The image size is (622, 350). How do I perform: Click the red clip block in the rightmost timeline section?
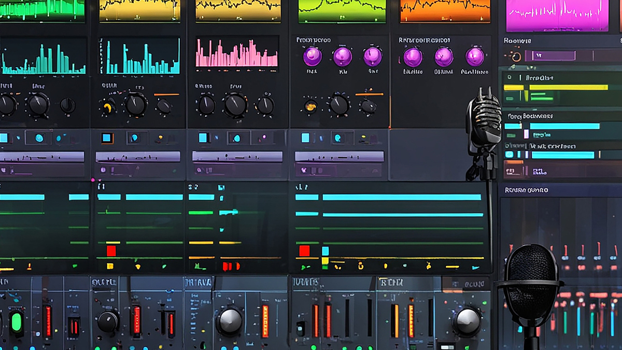tap(304, 251)
